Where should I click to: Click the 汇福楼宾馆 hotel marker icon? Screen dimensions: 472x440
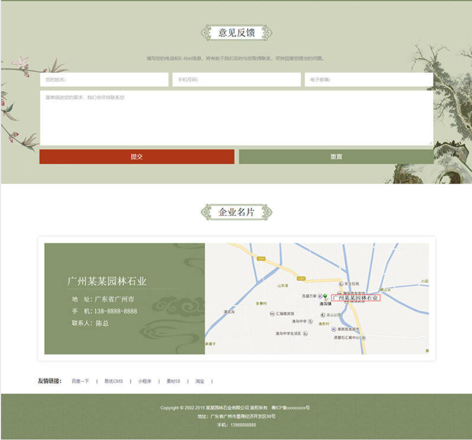click(x=272, y=314)
